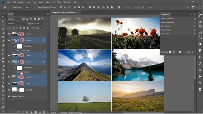Click the Opacity 100% input field
Viewport: 203px width, 114px height.
click(38, 24)
